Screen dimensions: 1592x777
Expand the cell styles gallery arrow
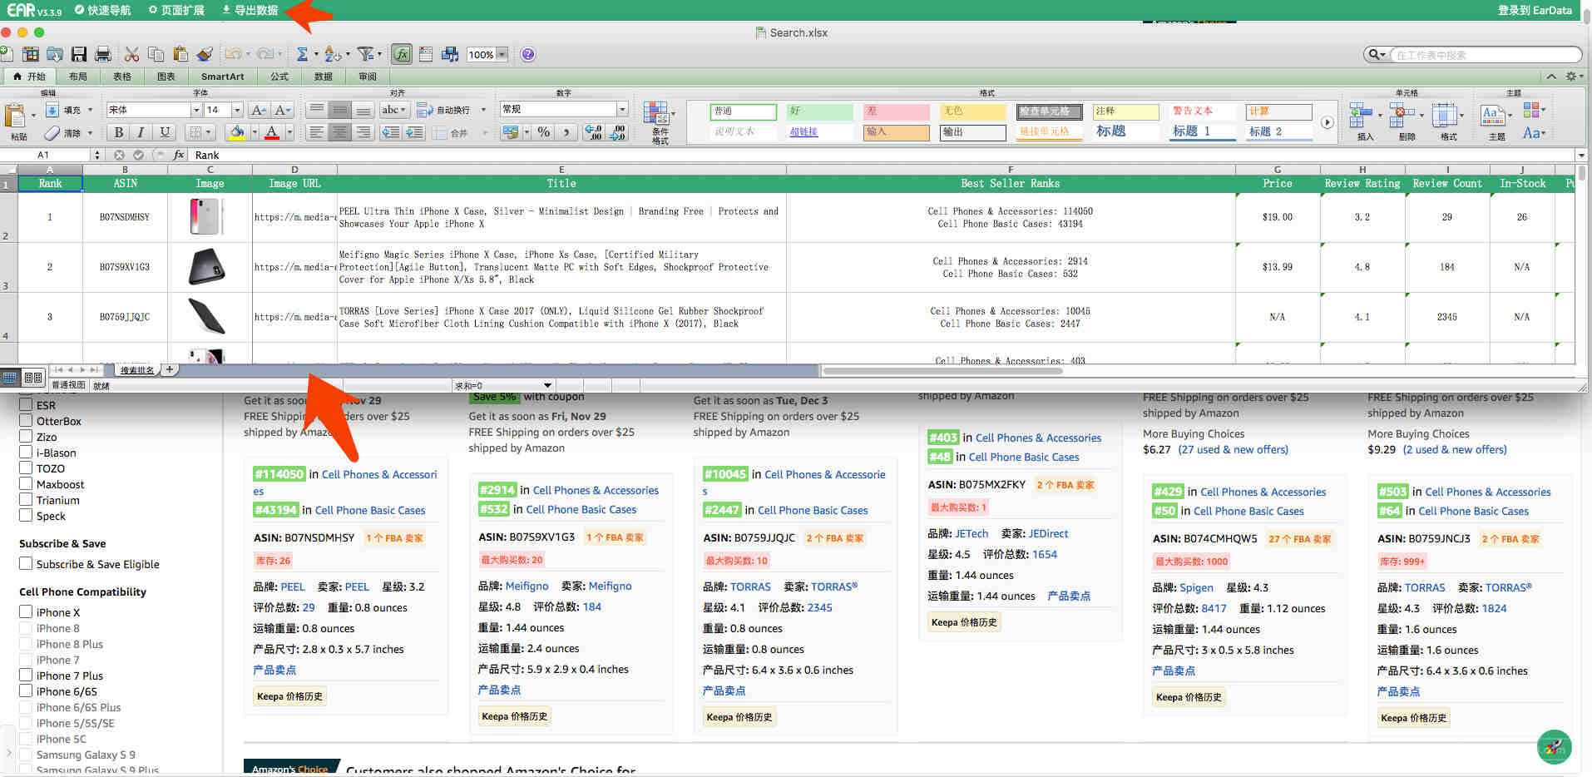coord(1327,122)
